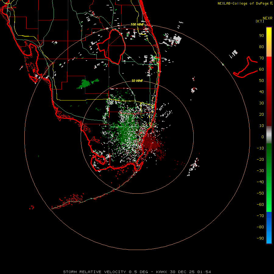Click the -60 value on velocity scale
This screenshot has height=274, width=274.
click(x=260, y=205)
